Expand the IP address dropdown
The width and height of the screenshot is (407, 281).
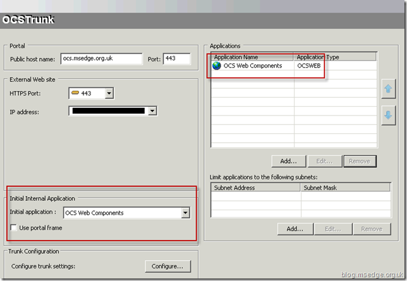(152, 111)
